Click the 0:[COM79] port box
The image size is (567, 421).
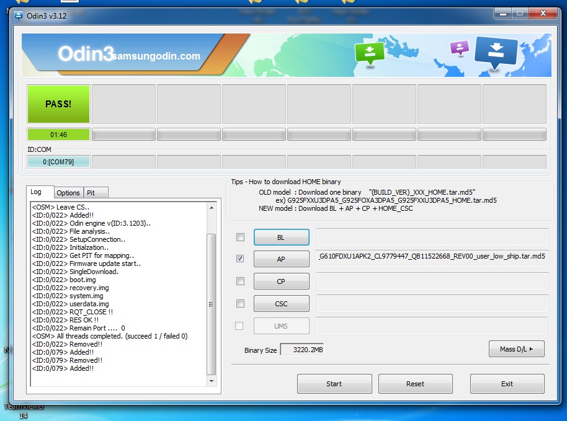point(58,162)
